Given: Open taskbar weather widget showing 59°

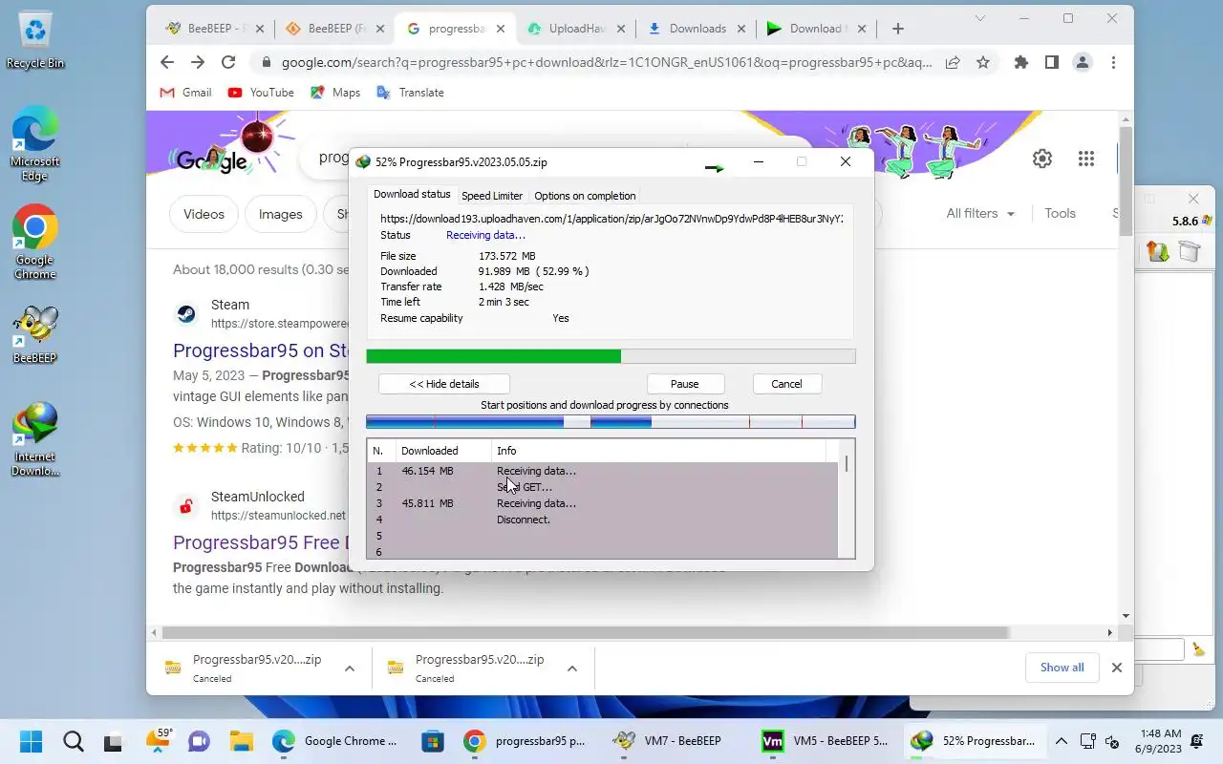Looking at the screenshot, I should click(x=159, y=740).
